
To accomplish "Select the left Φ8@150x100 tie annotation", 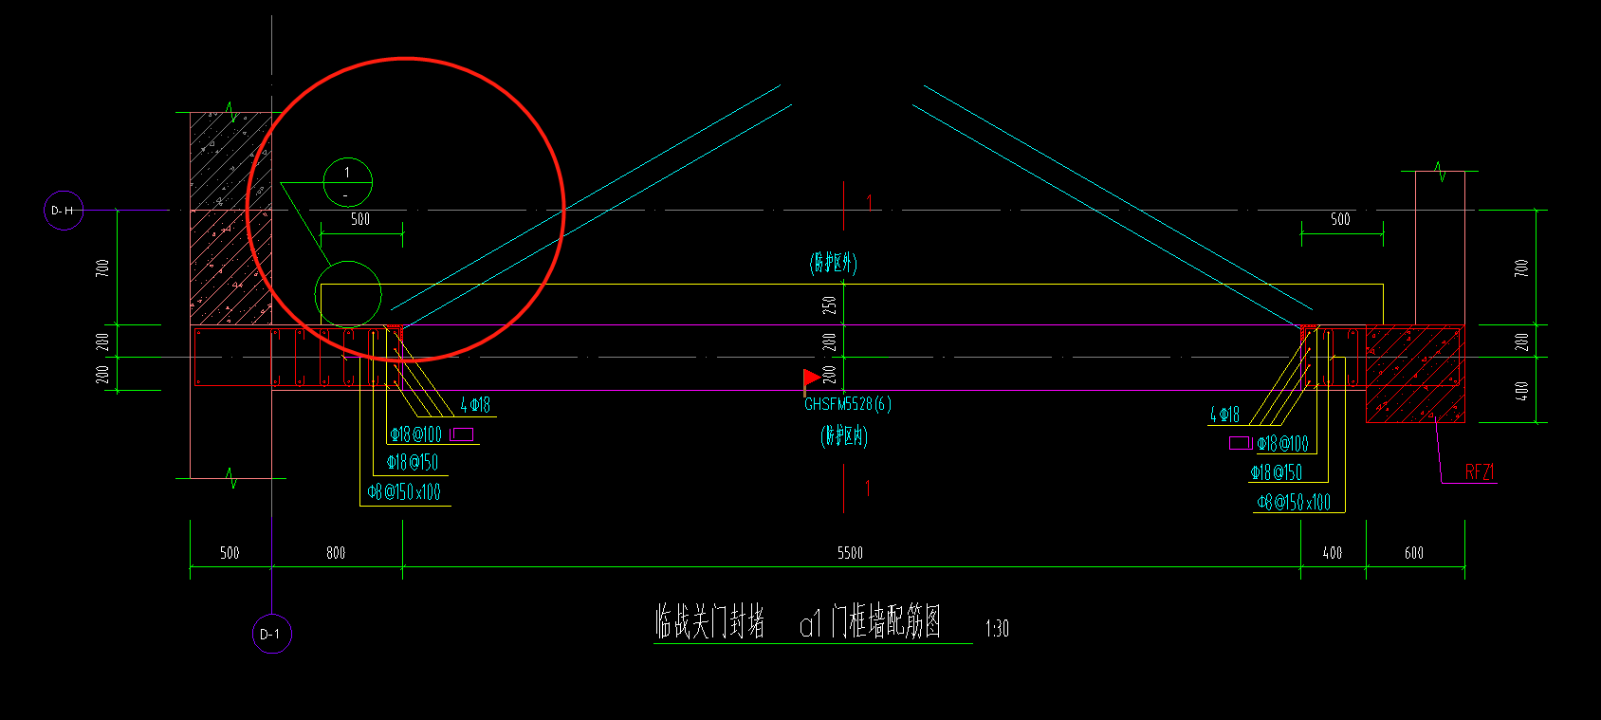I will tap(404, 492).
